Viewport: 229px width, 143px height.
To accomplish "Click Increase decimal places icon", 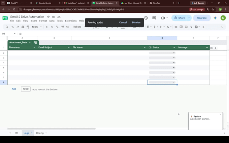I will tap(62, 27).
